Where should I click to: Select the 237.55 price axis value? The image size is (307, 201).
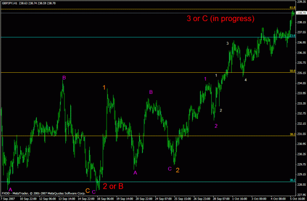click(302, 32)
